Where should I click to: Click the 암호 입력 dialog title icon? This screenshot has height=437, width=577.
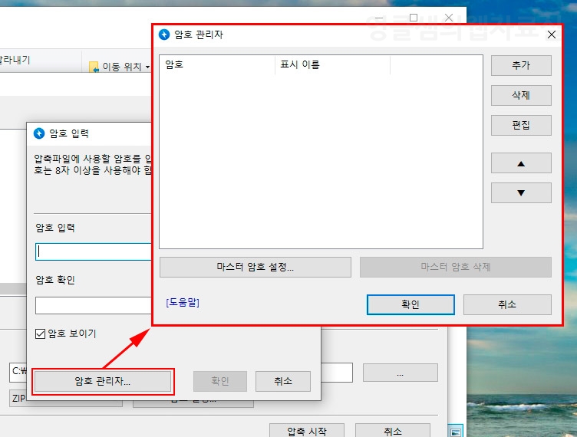point(39,133)
